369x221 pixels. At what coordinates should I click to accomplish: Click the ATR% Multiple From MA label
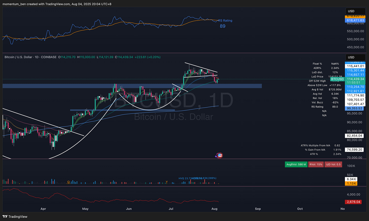pos(316,145)
